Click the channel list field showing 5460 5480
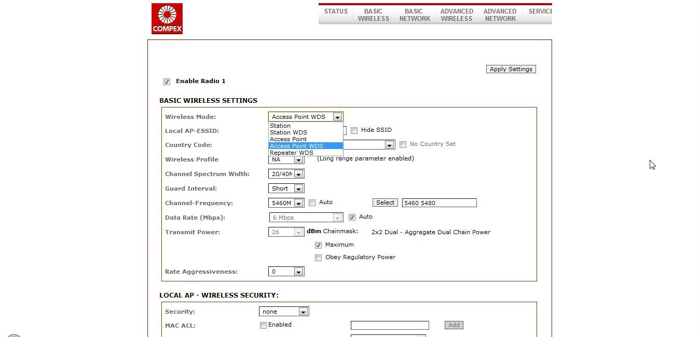This screenshot has height=337, width=700. (x=440, y=203)
